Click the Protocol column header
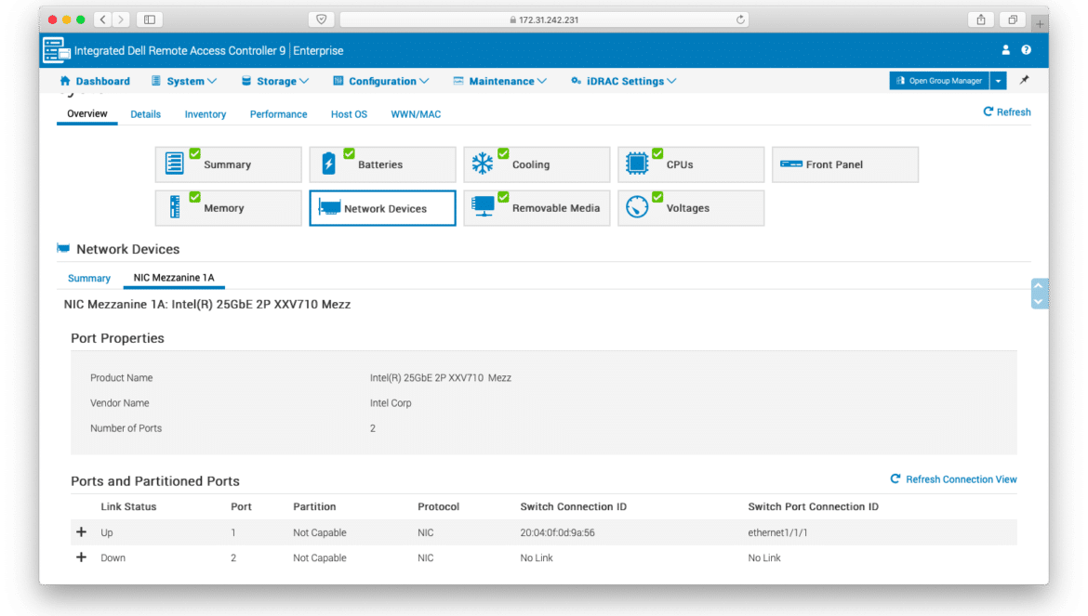The height and width of the screenshot is (616, 1088). 439,506
